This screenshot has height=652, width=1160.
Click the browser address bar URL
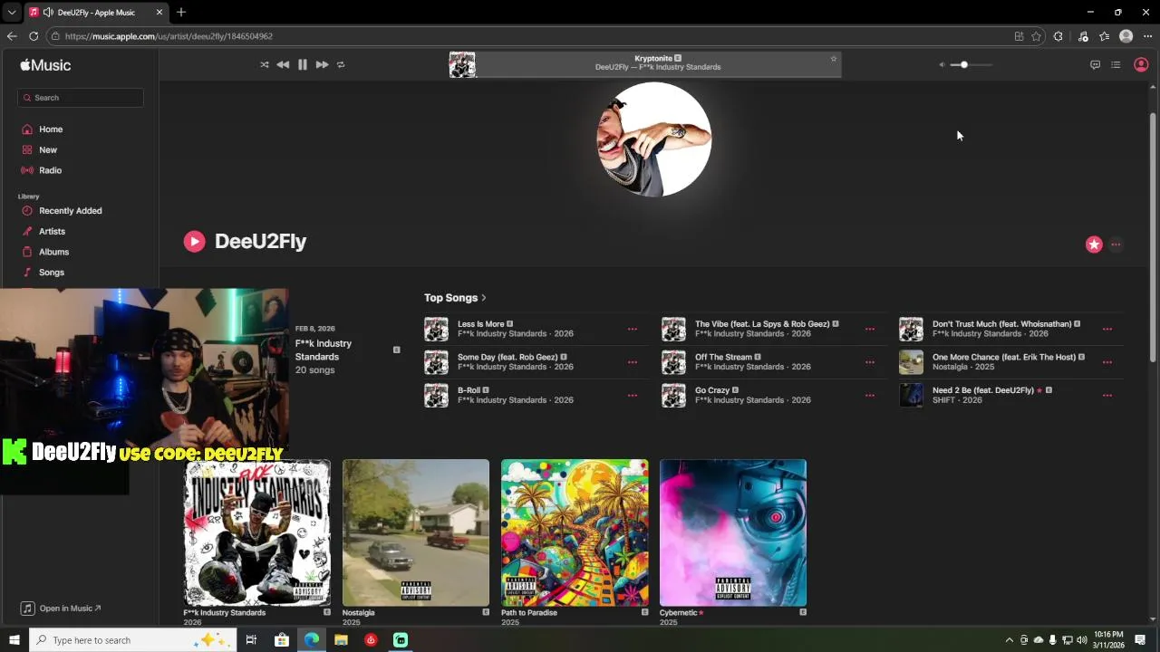coord(169,36)
